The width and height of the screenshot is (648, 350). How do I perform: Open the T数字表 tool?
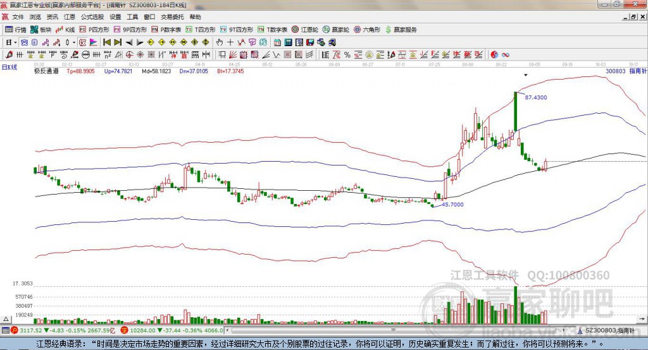(x=272, y=30)
